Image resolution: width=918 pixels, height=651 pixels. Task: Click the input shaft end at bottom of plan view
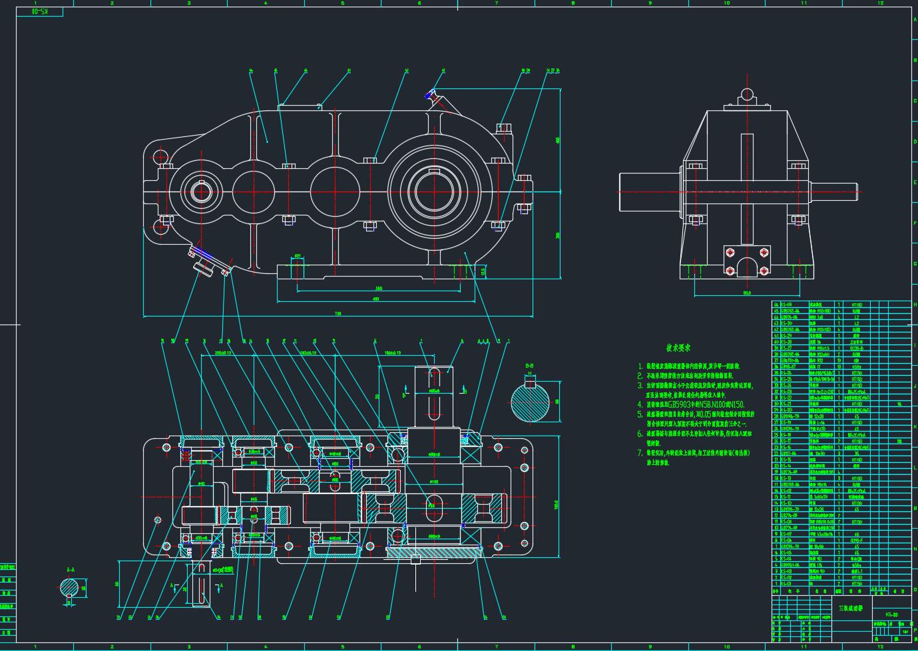(202, 585)
